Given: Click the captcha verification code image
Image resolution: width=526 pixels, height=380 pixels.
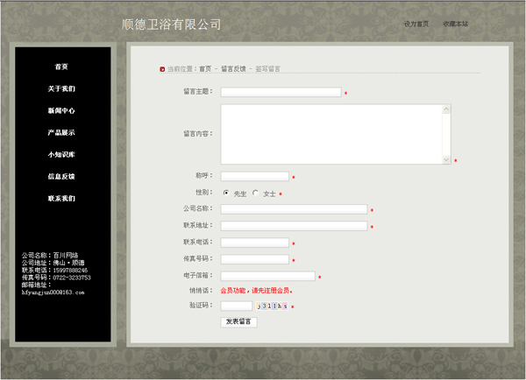Looking at the screenshot, I should (x=272, y=306).
